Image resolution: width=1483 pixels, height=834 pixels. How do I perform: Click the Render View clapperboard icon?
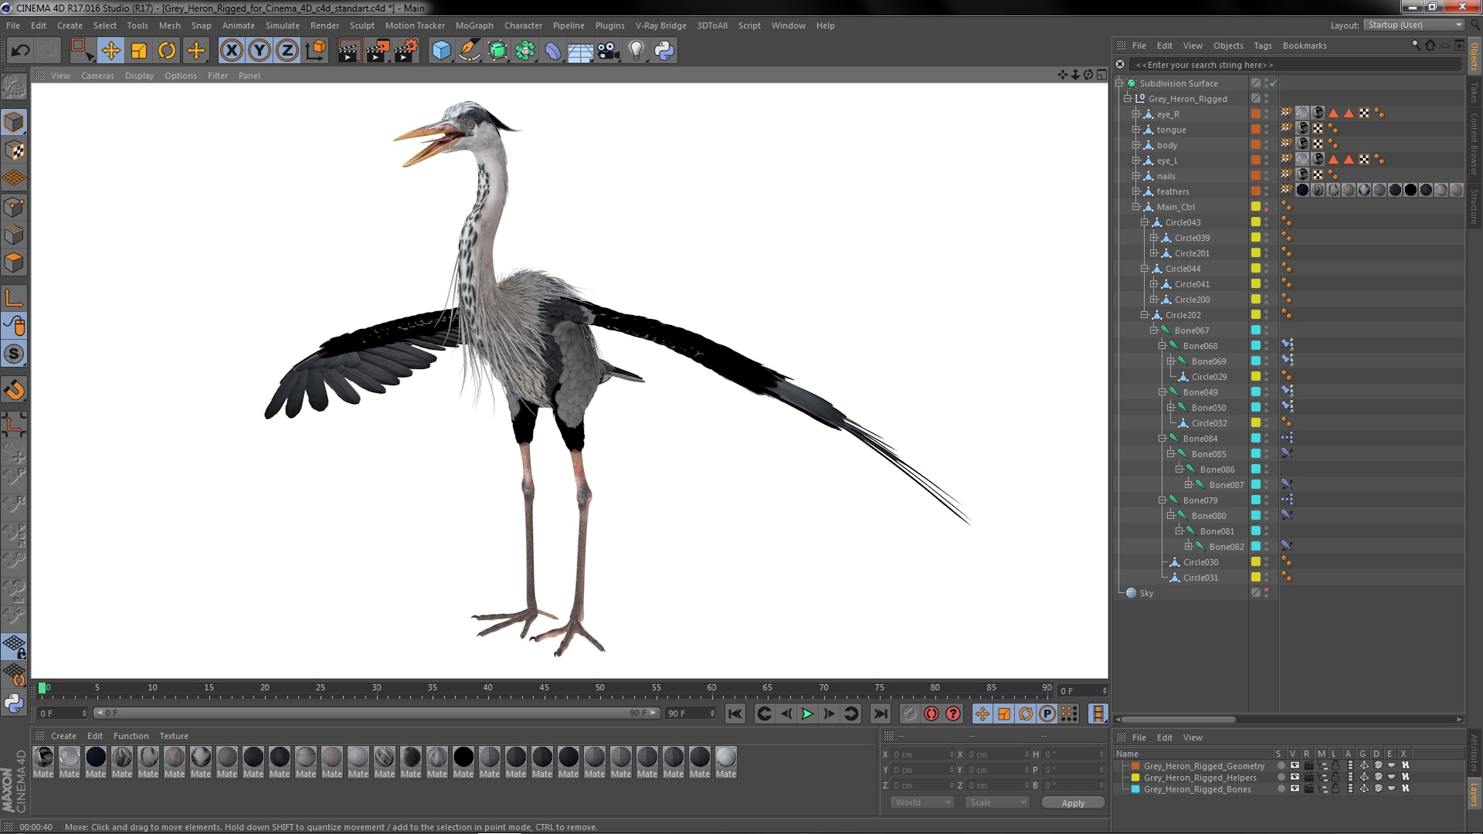pyautogui.click(x=349, y=51)
